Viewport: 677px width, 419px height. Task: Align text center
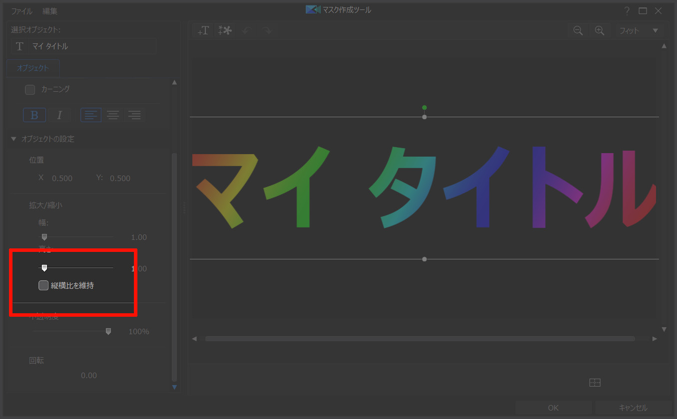pyautogui.click(x=113, y=115)
